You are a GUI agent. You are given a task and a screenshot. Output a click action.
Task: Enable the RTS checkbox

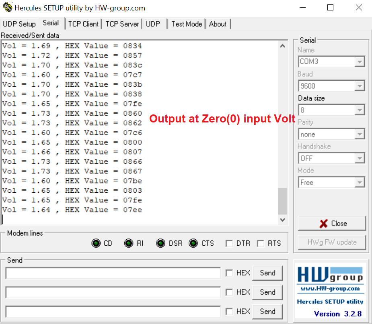point(261,243)
